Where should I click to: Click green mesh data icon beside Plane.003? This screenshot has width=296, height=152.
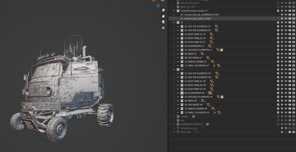(x=196, y=132)
